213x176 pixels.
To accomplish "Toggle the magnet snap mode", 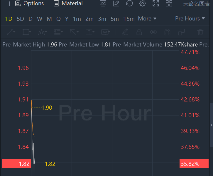I will tap(167, 32).
